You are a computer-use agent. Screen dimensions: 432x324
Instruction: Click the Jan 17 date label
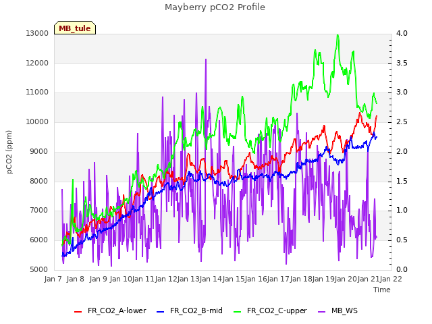coord(279,279)
